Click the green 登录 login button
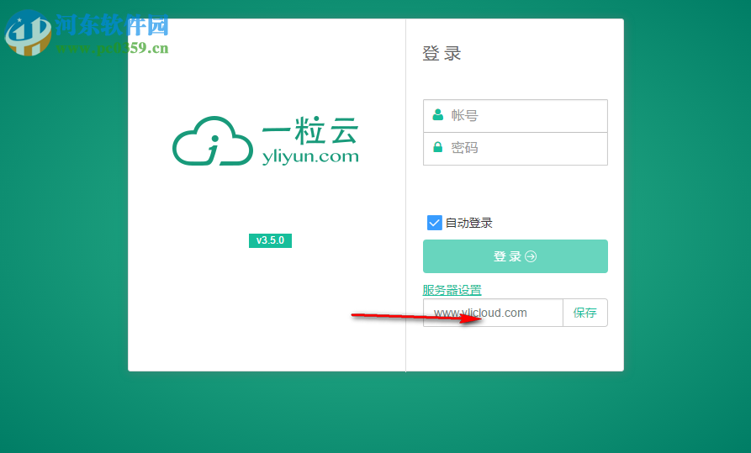 click(516, 256)
